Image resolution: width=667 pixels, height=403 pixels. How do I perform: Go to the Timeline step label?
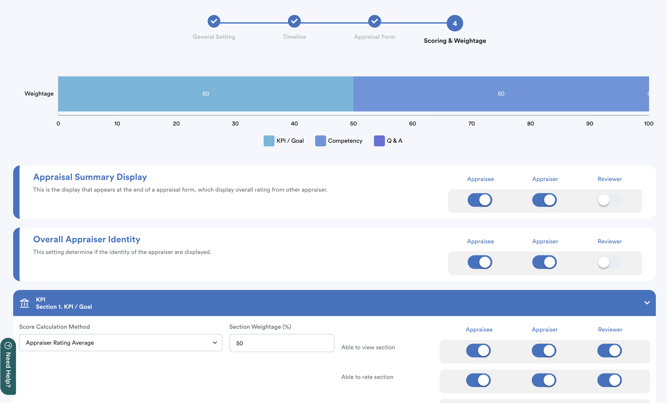tap(294, 36)
